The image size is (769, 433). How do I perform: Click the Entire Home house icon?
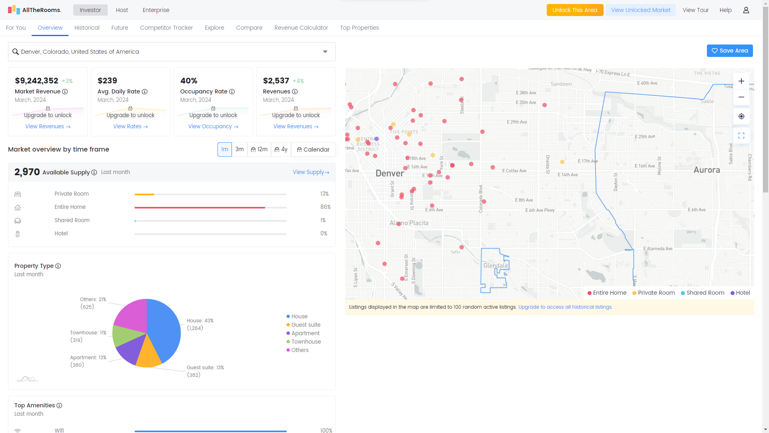pos(18,207)
